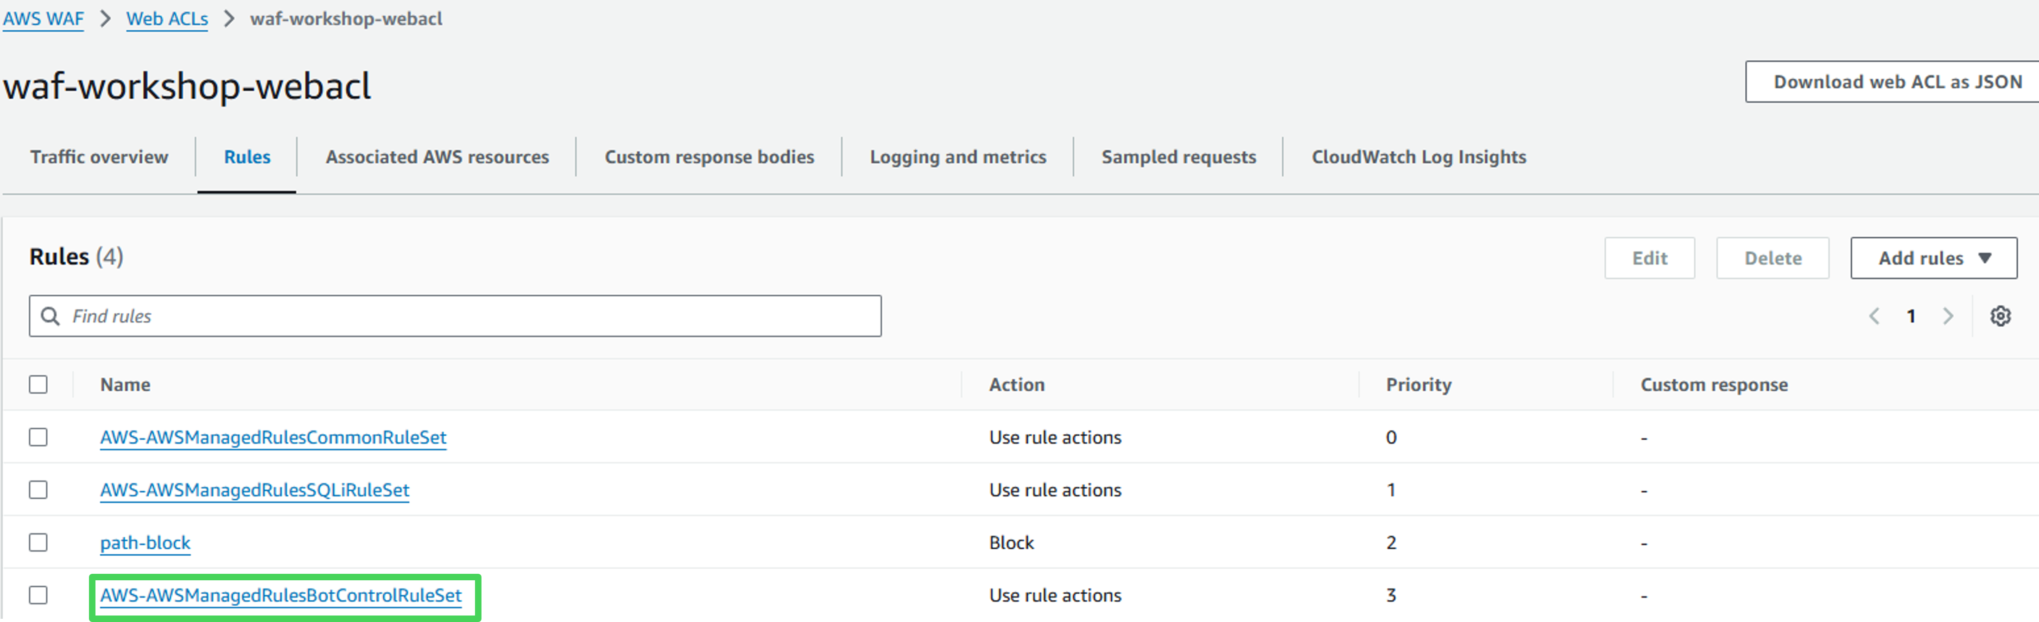The image size is (2039, 622).
Task: Open the path-block rule link
Action: click(x=145, y=543)
